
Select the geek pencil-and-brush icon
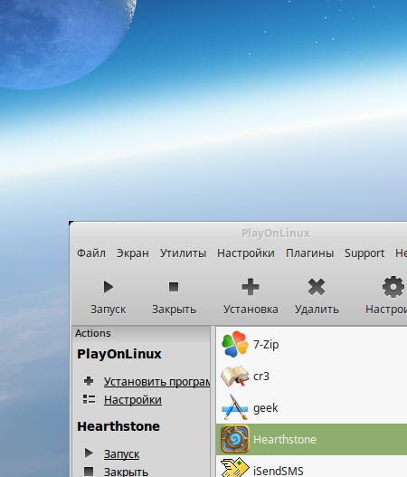click(234, 407)
